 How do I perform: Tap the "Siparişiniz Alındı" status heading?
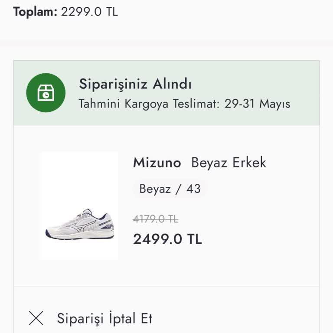135,84
